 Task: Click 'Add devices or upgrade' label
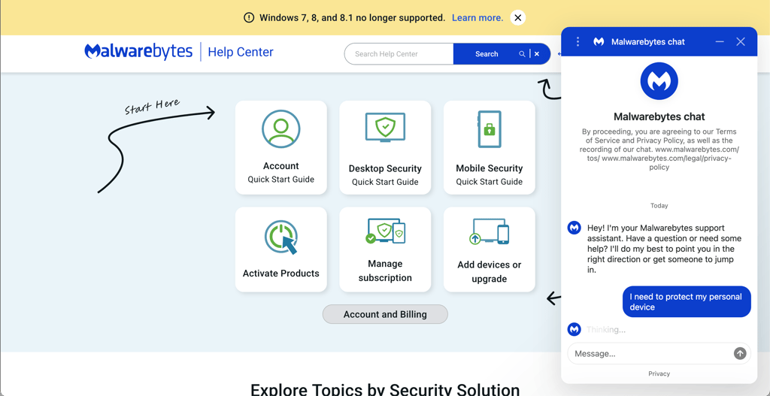coord(489,272)
